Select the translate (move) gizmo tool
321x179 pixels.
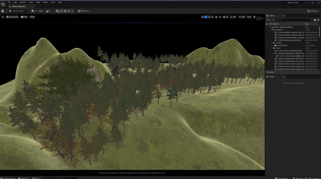click(x=206, y=17)
